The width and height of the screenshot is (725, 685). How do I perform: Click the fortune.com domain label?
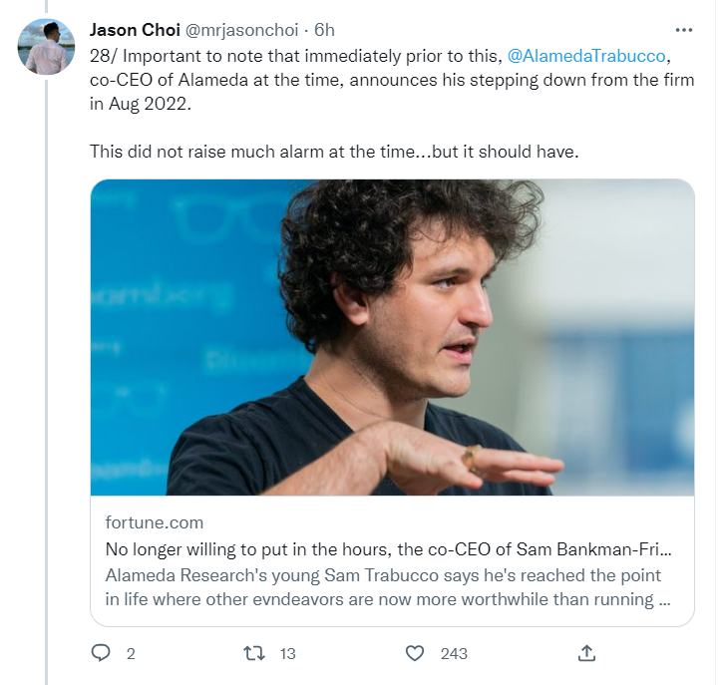tap(154, 522)
